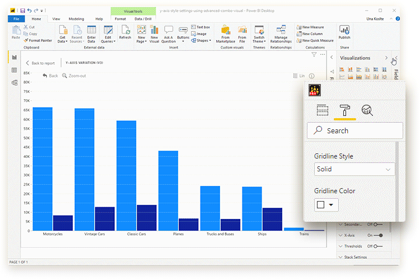
Task: Switch to Report view in left sidebar
Action: pyautogui.click(x=15, y=57)
